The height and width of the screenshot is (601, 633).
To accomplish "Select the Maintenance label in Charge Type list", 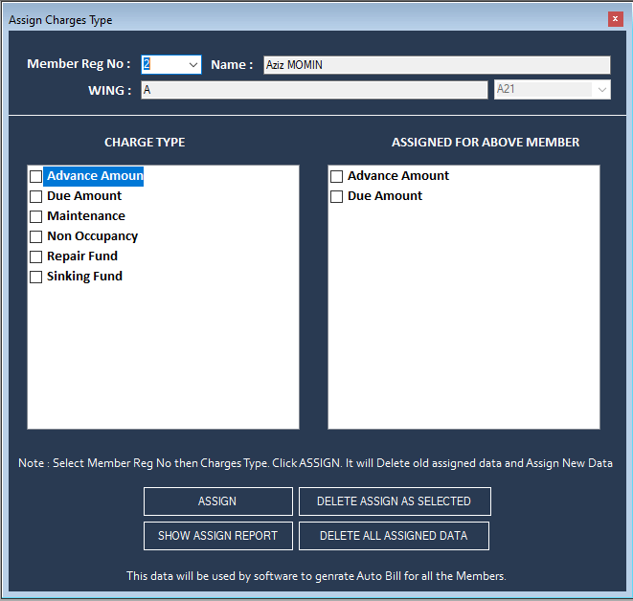I will pos(86,216).
